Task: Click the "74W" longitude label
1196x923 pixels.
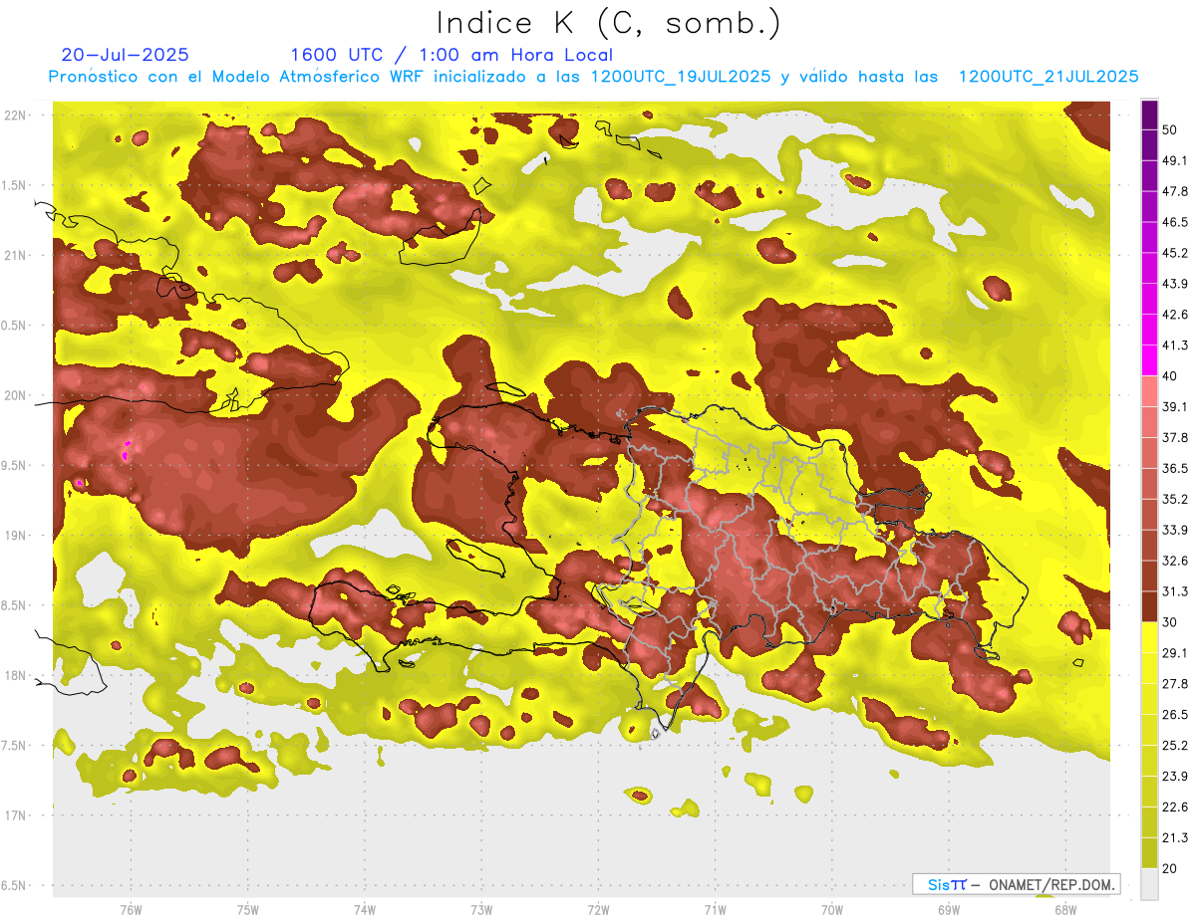Action: tap(365, 910)
